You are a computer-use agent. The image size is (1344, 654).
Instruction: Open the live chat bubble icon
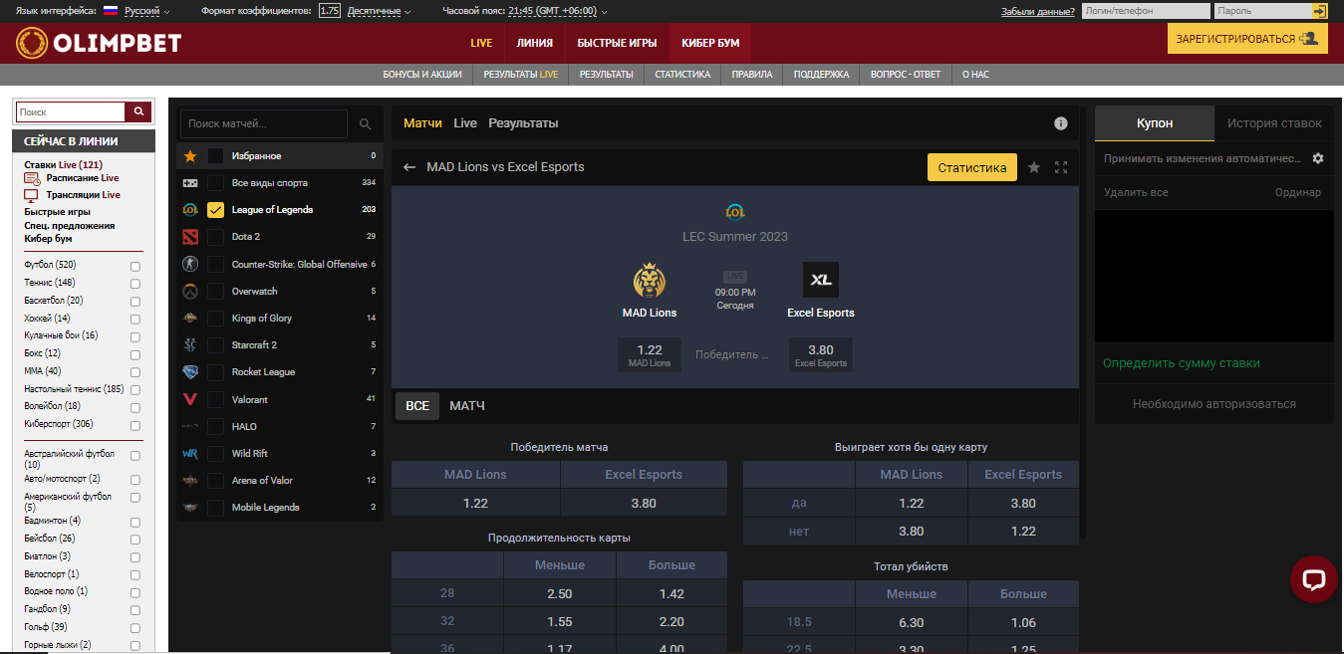click(x=1313, y=579)
